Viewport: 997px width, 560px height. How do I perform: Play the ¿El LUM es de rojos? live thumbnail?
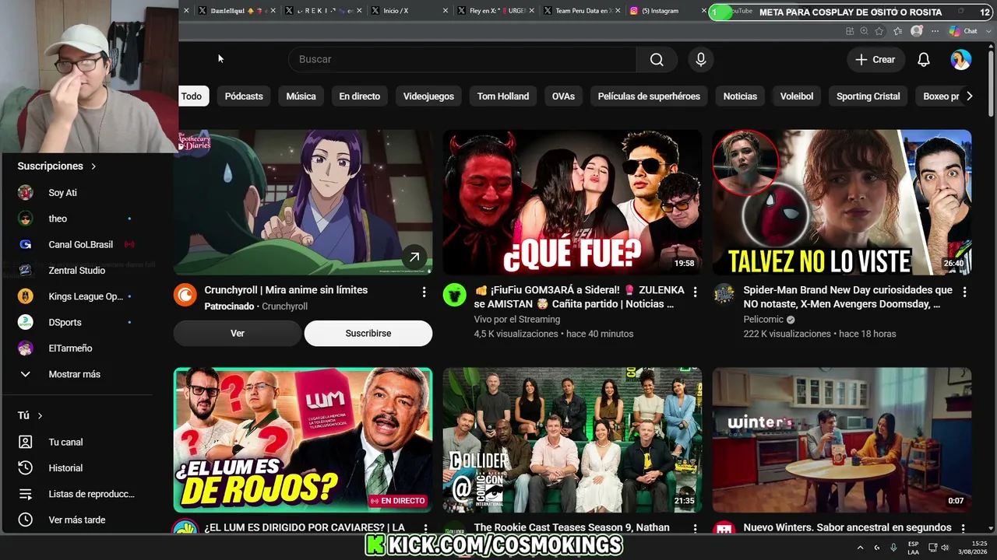303,440
